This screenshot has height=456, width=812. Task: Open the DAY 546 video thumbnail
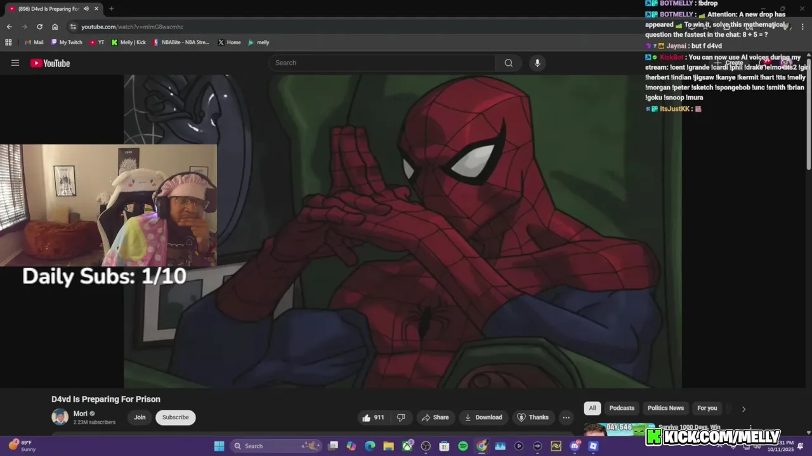coord(619,430)
